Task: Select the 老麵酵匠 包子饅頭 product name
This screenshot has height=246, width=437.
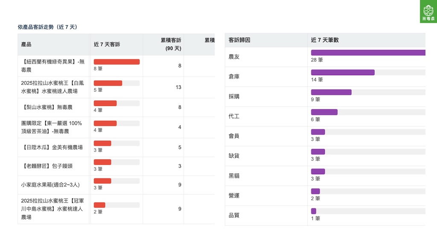Action: (x=47, y=166)
